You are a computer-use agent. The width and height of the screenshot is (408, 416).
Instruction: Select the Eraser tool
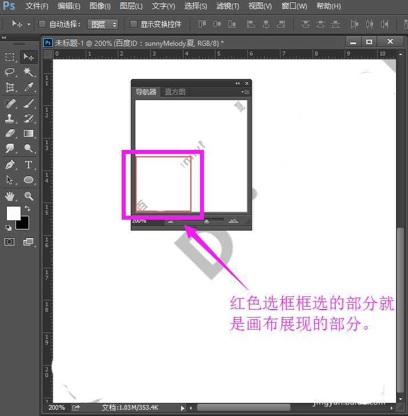click(x=10, y=133)
